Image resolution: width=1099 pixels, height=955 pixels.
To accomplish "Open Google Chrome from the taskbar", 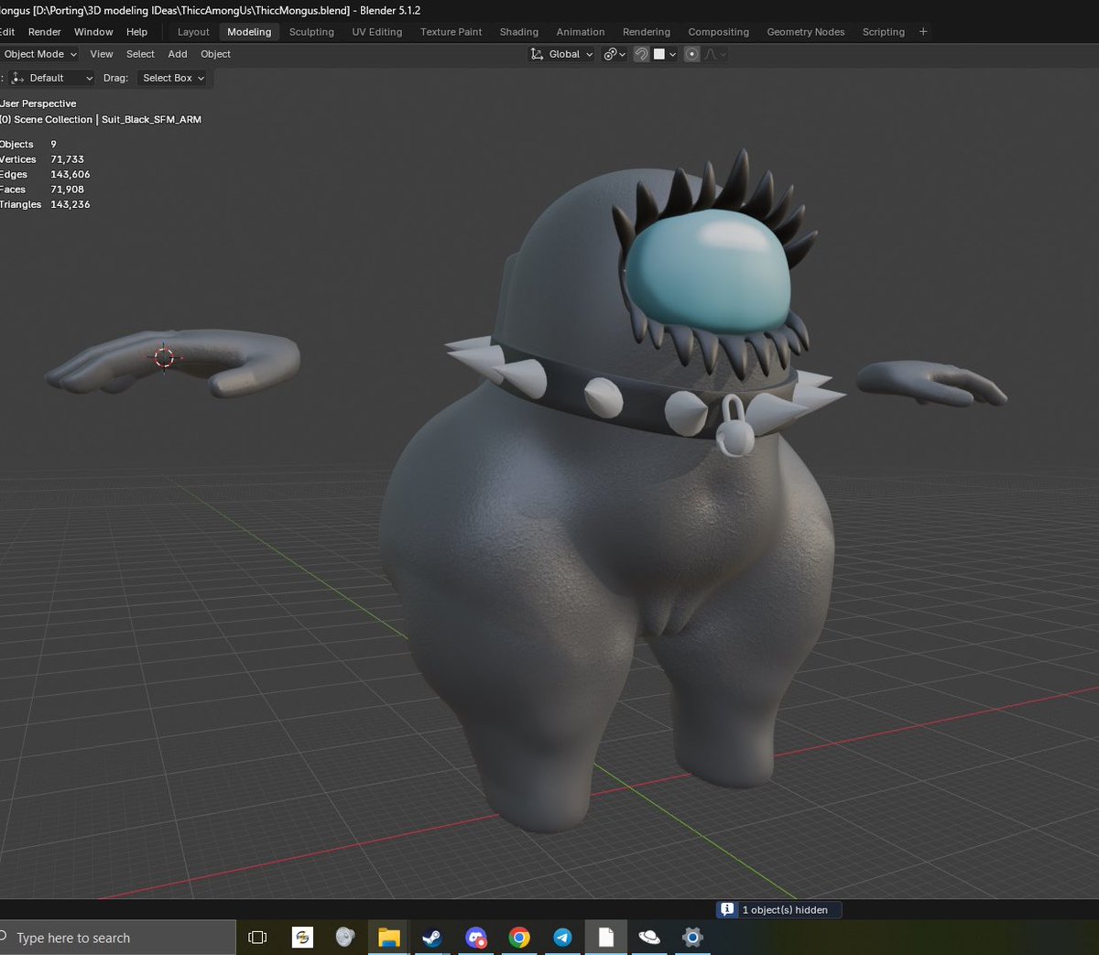I will 519,938.
